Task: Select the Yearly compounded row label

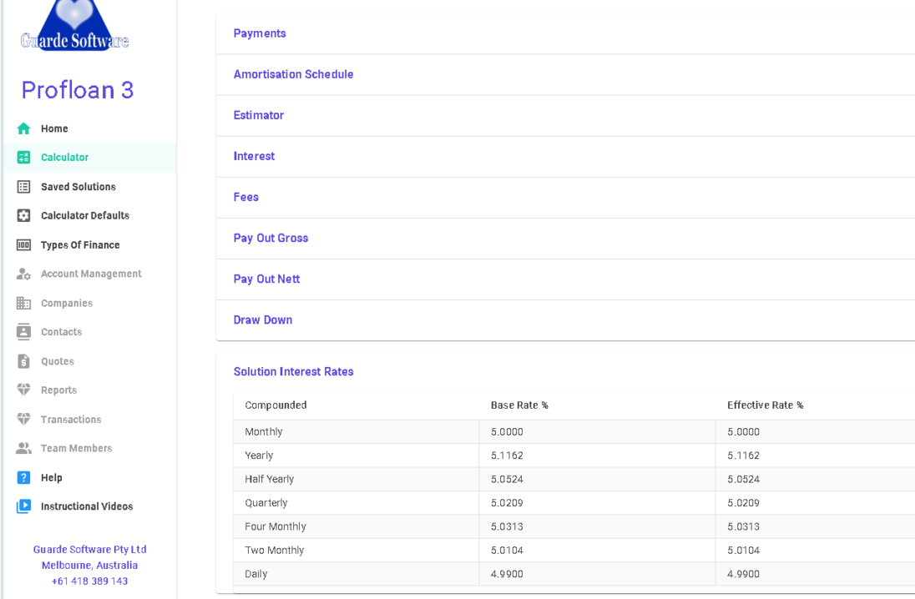Action: pos(259,456)
